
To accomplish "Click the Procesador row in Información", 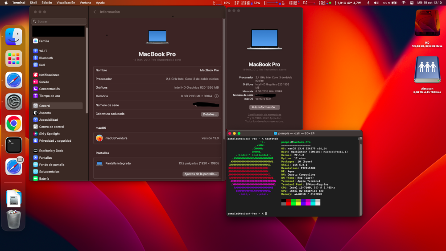I will pyautogui.click(x=157, y=79).
